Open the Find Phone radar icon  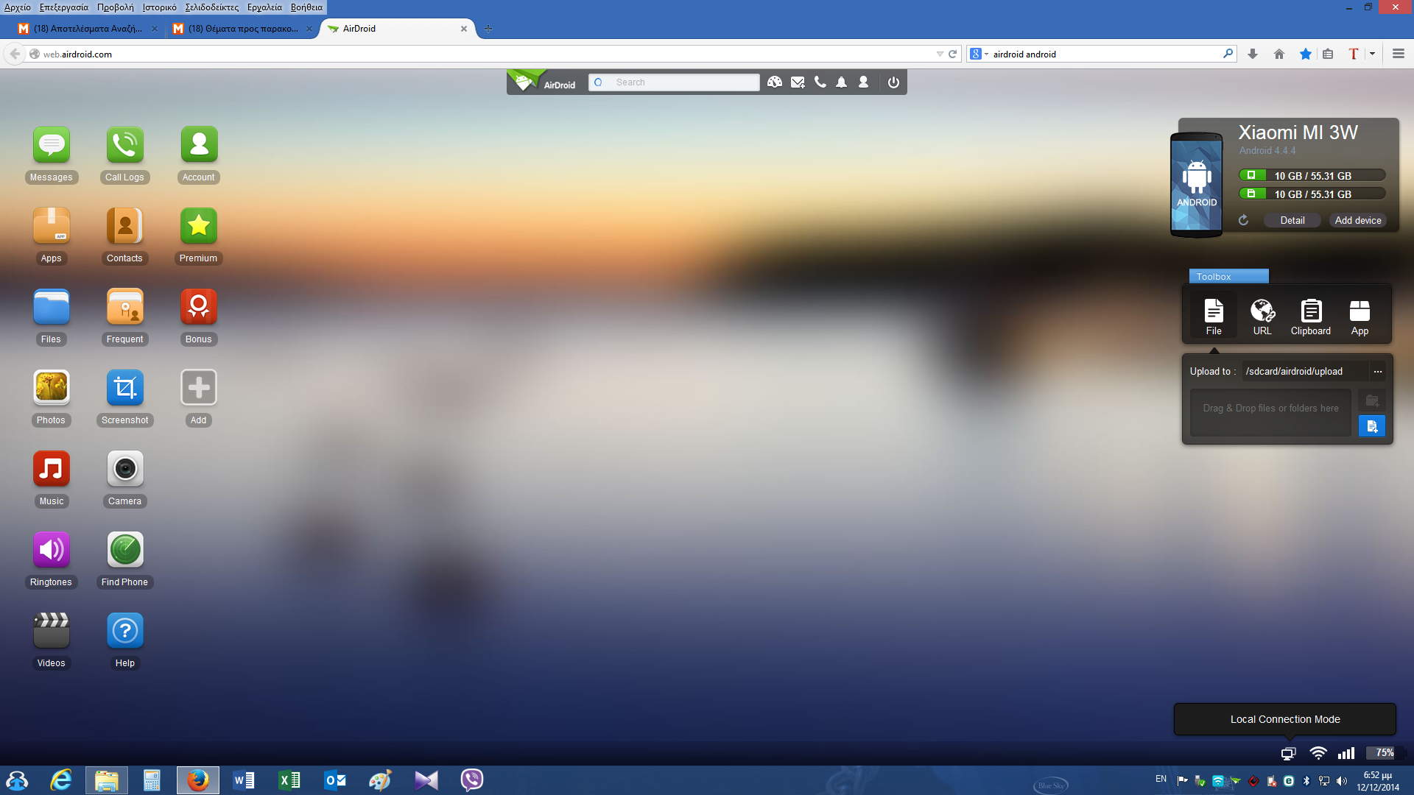tap(124, 550)
